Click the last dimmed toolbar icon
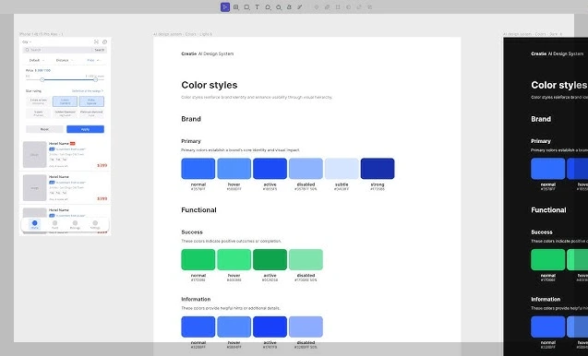The height and width of the screenshot is (356, 588). [x=370, y=7]
